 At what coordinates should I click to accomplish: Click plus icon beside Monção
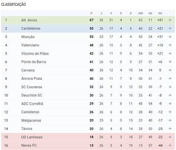coord(170,37)
